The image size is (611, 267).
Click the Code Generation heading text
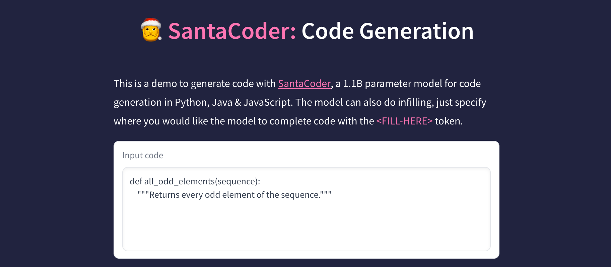[387, 31]
